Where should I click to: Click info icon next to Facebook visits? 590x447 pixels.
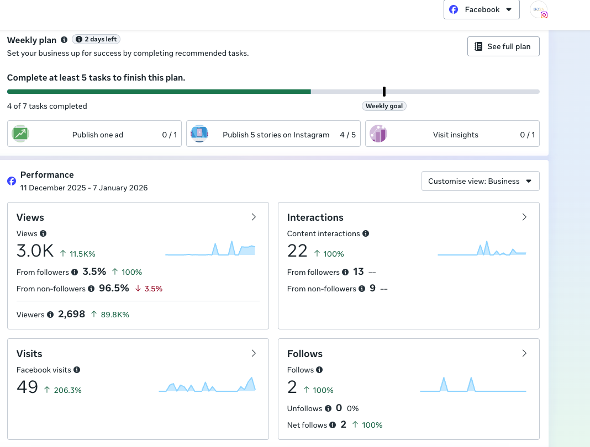pyautogui.click(x=77, y=370)
